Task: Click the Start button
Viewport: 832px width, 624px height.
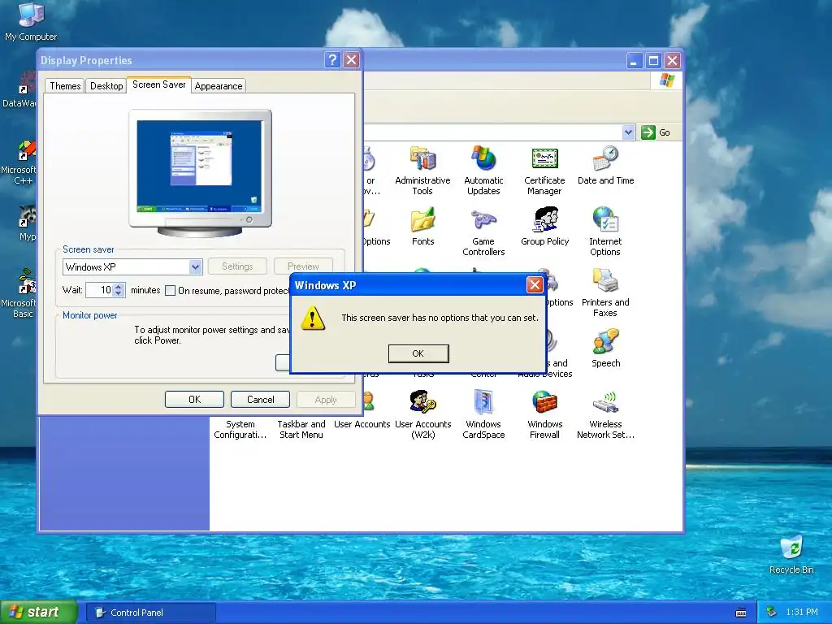Action: point(38,613)
